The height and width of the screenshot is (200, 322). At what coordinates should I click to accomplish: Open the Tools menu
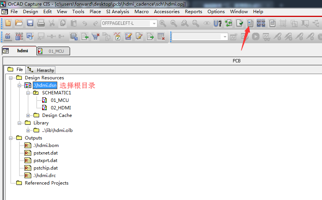(x=78, y=12)
